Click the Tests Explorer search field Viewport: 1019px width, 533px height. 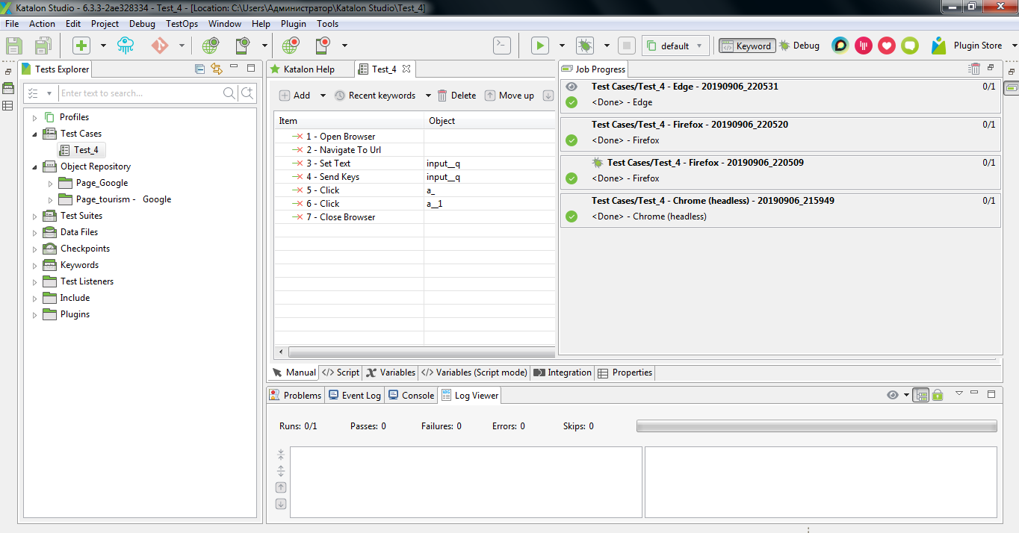click(140, 93)
